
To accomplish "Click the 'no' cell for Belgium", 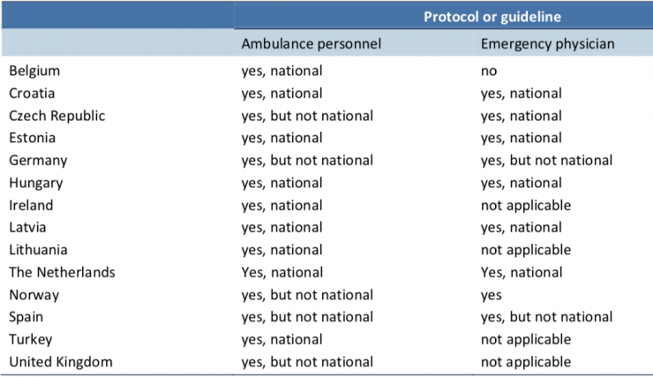I will [489, 71].
